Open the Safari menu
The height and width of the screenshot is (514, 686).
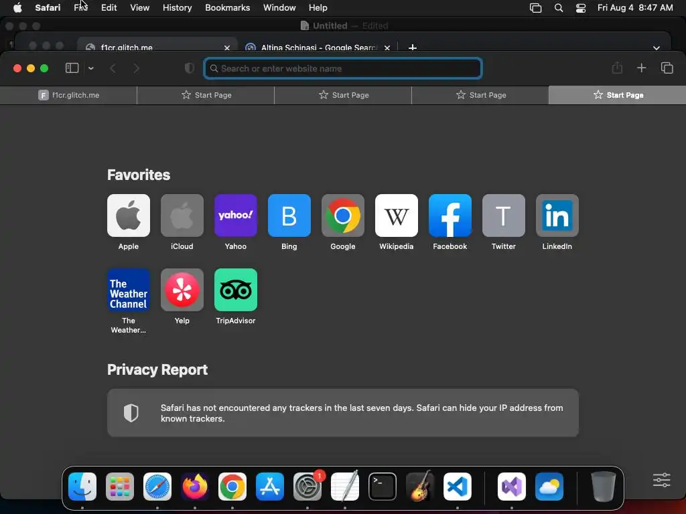[x=48, y=7]
